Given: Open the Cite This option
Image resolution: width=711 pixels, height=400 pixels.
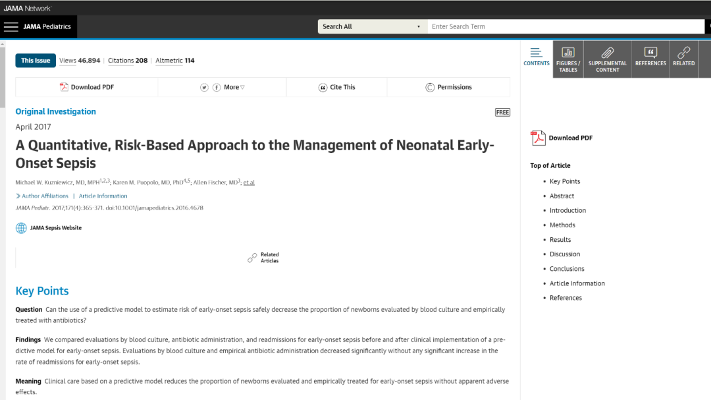Looking at the screenshot, I should point(336,87).
